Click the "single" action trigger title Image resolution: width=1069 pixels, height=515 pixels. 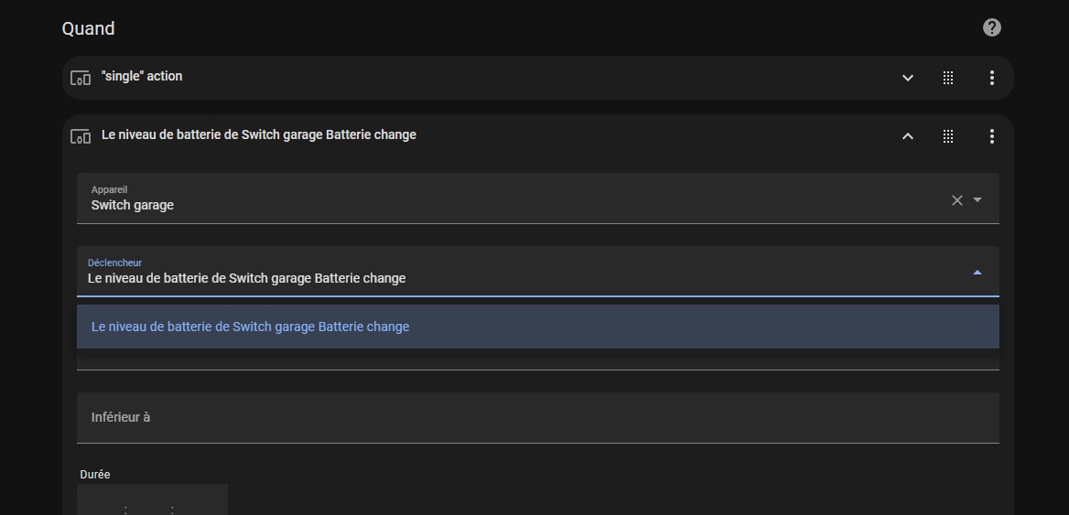click(142, 76)
